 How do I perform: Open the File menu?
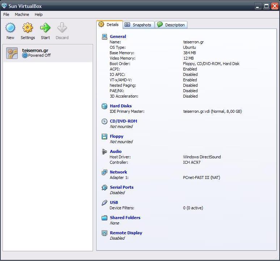[6, 14]
